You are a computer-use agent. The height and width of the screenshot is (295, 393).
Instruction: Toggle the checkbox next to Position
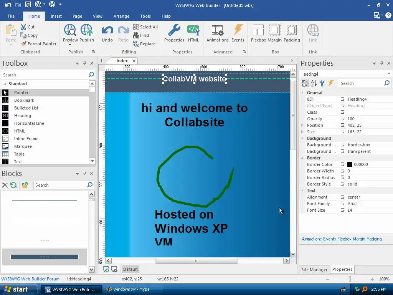pos(342,125)
